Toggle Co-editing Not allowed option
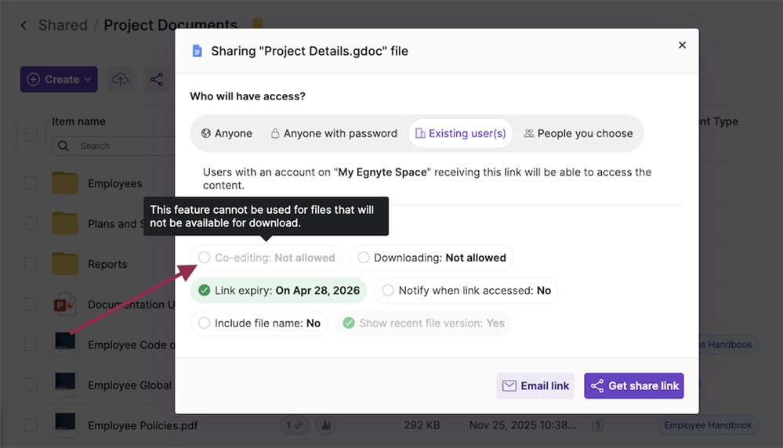 pyautogui.click(x=266, y=258)
